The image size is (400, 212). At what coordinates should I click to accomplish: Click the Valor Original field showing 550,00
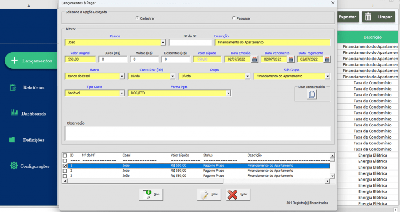(80, 59)
